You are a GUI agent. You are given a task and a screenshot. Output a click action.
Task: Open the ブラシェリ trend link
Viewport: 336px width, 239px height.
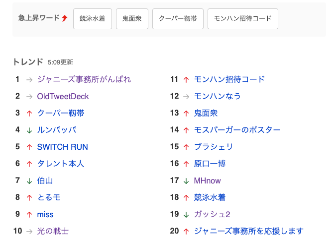(214, 147)
